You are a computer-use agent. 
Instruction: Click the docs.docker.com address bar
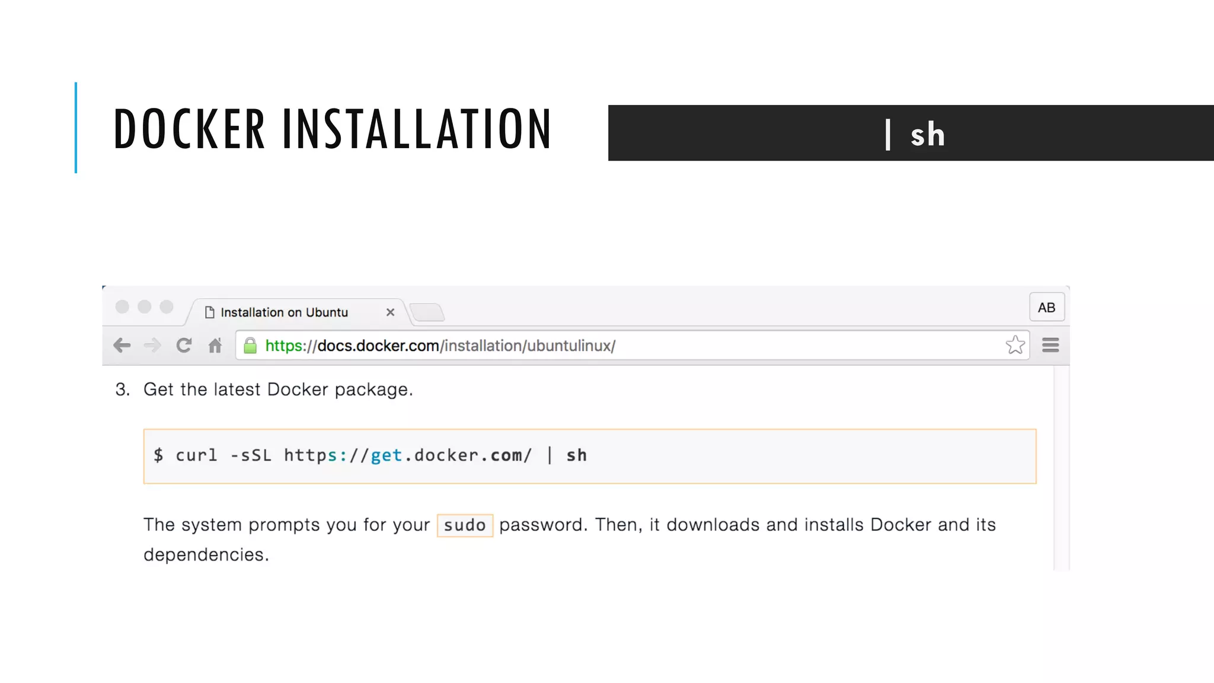[632, 346]
